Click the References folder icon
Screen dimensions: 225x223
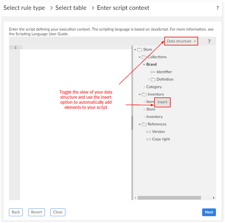tap(144, 124)
